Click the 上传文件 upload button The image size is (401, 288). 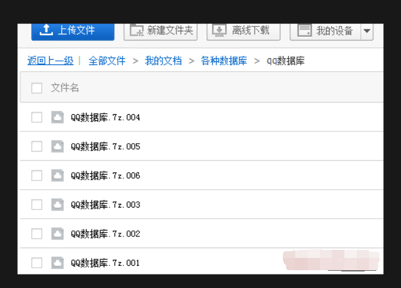coord(73,32)
